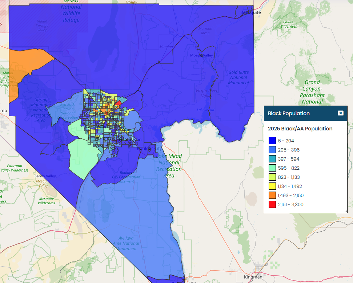Click the Lake Mead National Recreation Area label
This screenshot has height=283, width=353.
[169, 165]
